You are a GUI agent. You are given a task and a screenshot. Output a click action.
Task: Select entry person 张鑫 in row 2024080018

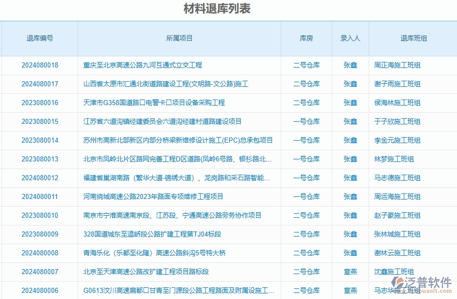[x=350, y=65]
